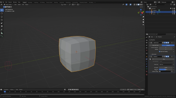Open the Object Mode dropdown
The height and width of the screenshot is (98, 176).
click(8, 5)
